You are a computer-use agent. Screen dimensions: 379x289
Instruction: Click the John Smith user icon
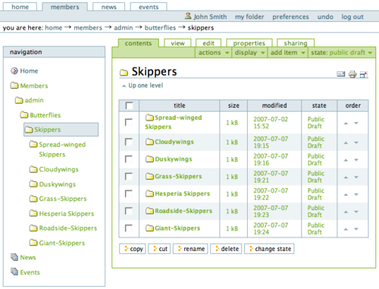coord(188,16)
